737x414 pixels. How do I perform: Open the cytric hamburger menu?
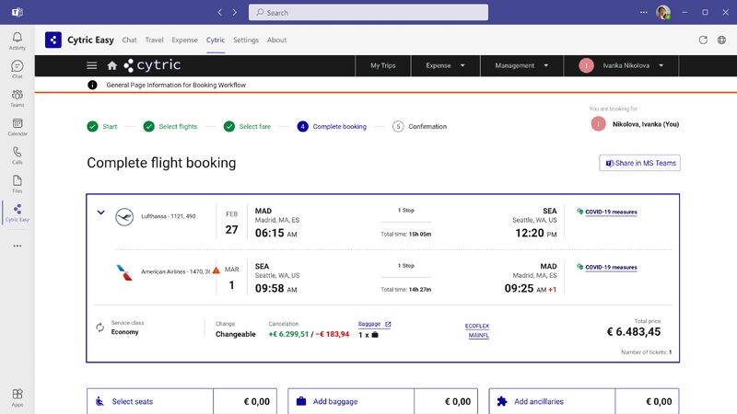[91, 65]
